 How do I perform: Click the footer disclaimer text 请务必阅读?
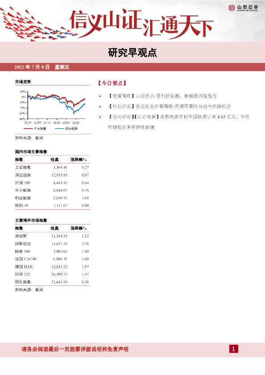[75, 349]
